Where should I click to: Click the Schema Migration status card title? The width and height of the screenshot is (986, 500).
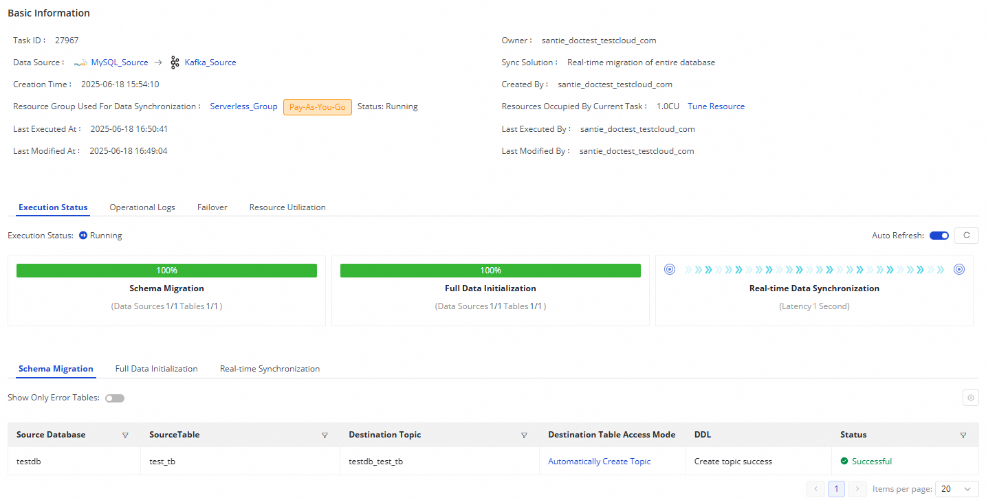pyautogui.click(x=166, y=288)
